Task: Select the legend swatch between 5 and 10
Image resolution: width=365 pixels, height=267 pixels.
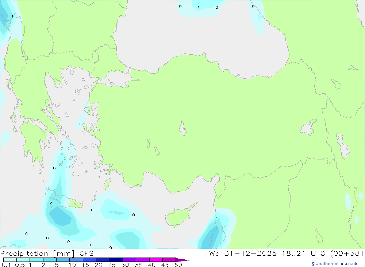Action: point(63,260)
